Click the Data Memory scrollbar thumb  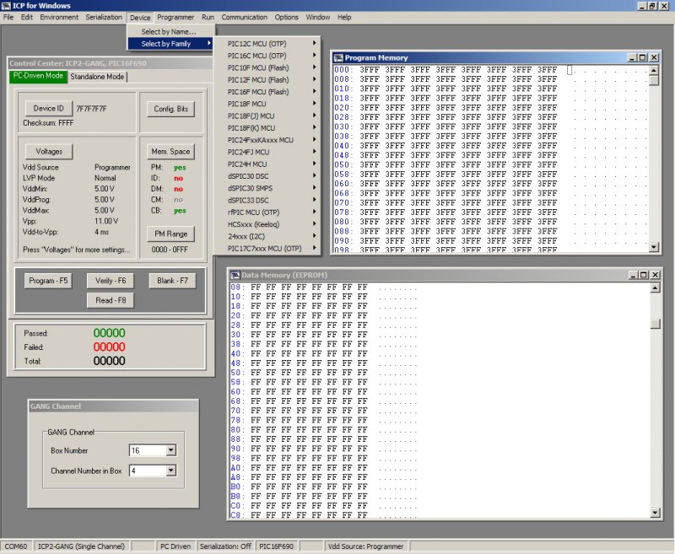[656, 324]
